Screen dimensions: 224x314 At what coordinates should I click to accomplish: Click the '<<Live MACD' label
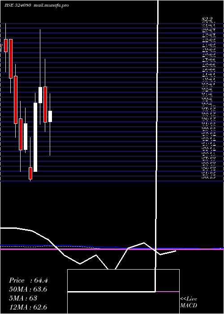pos(189,302)
